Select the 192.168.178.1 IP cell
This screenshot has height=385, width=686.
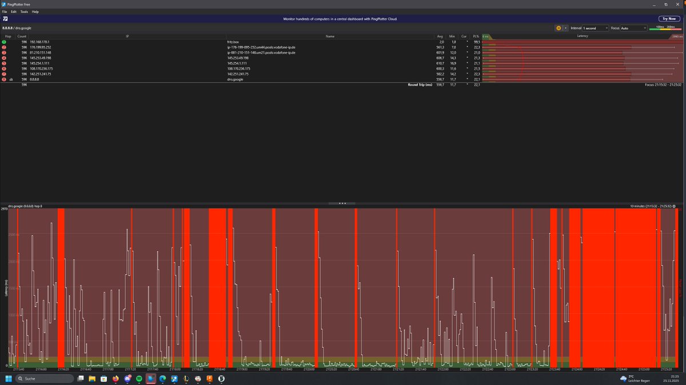[40, 42]
